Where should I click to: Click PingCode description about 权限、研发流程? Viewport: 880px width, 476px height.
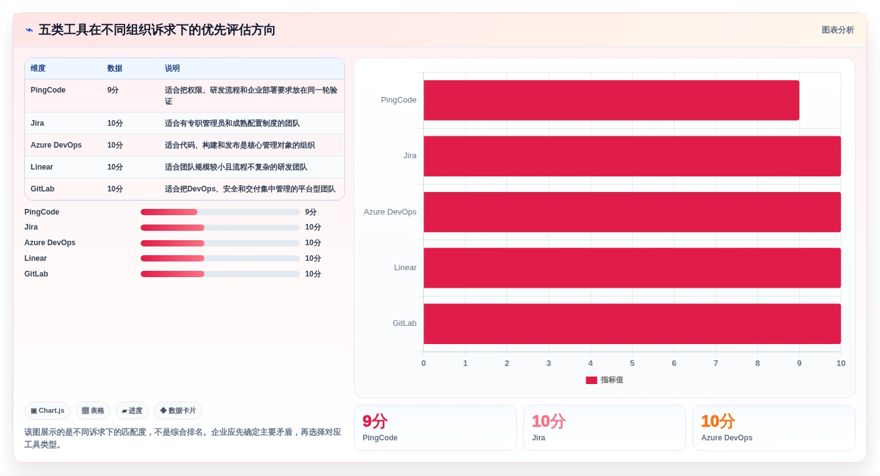point(251,96)
